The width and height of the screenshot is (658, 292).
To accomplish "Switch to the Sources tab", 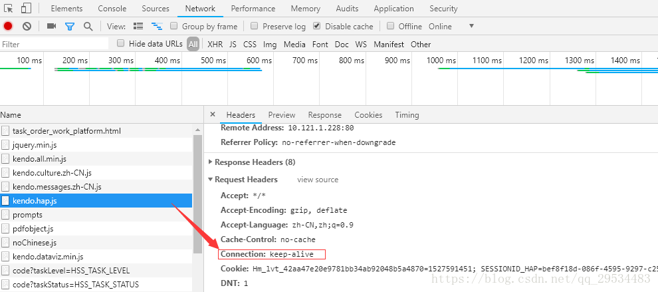I will point(156,9).
